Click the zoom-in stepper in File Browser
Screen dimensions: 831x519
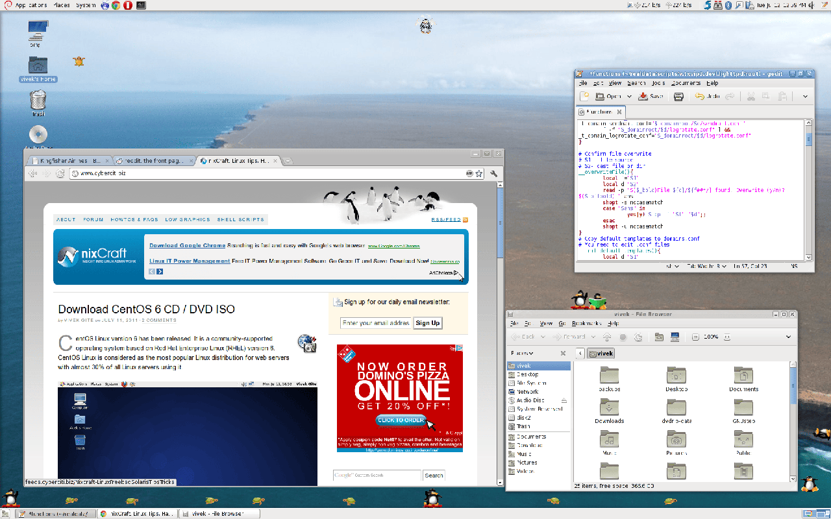click(727, 337)
